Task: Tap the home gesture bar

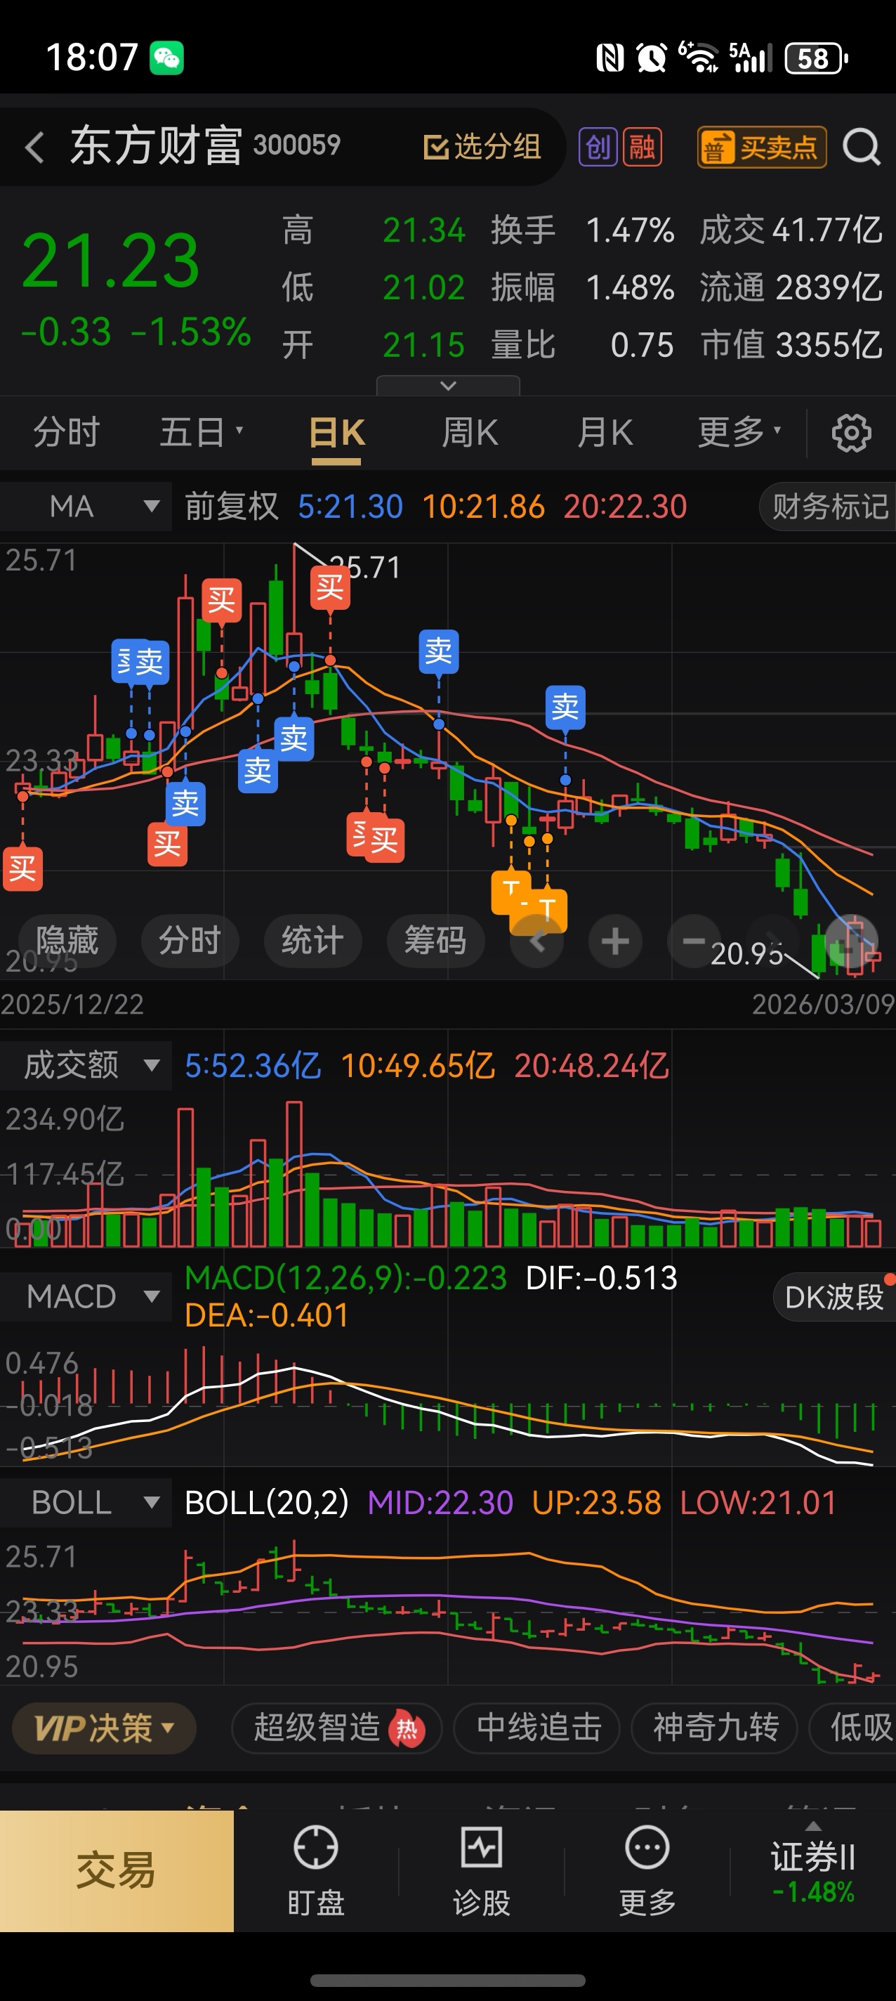Action: [448, 1980]
